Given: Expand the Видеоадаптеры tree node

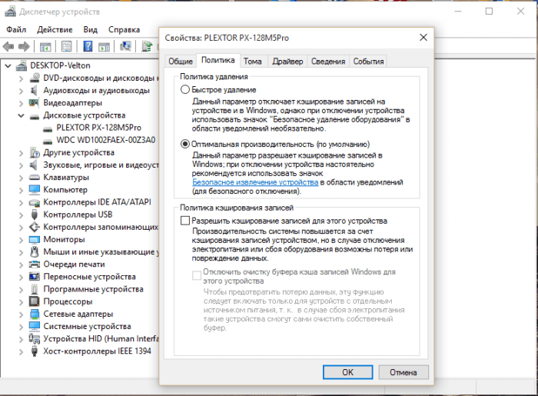Looking at the screenshot, I should click(20, 103).
